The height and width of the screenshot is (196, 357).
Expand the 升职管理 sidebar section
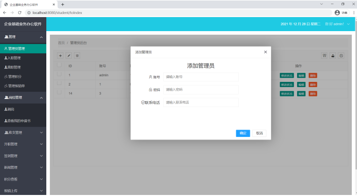point(23,144)
